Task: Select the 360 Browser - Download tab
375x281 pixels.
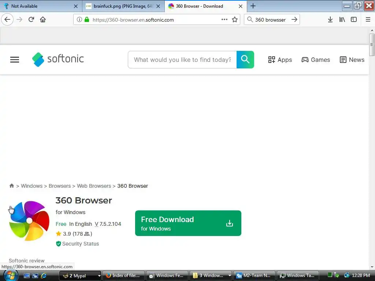Action: (x=206, y=6)
